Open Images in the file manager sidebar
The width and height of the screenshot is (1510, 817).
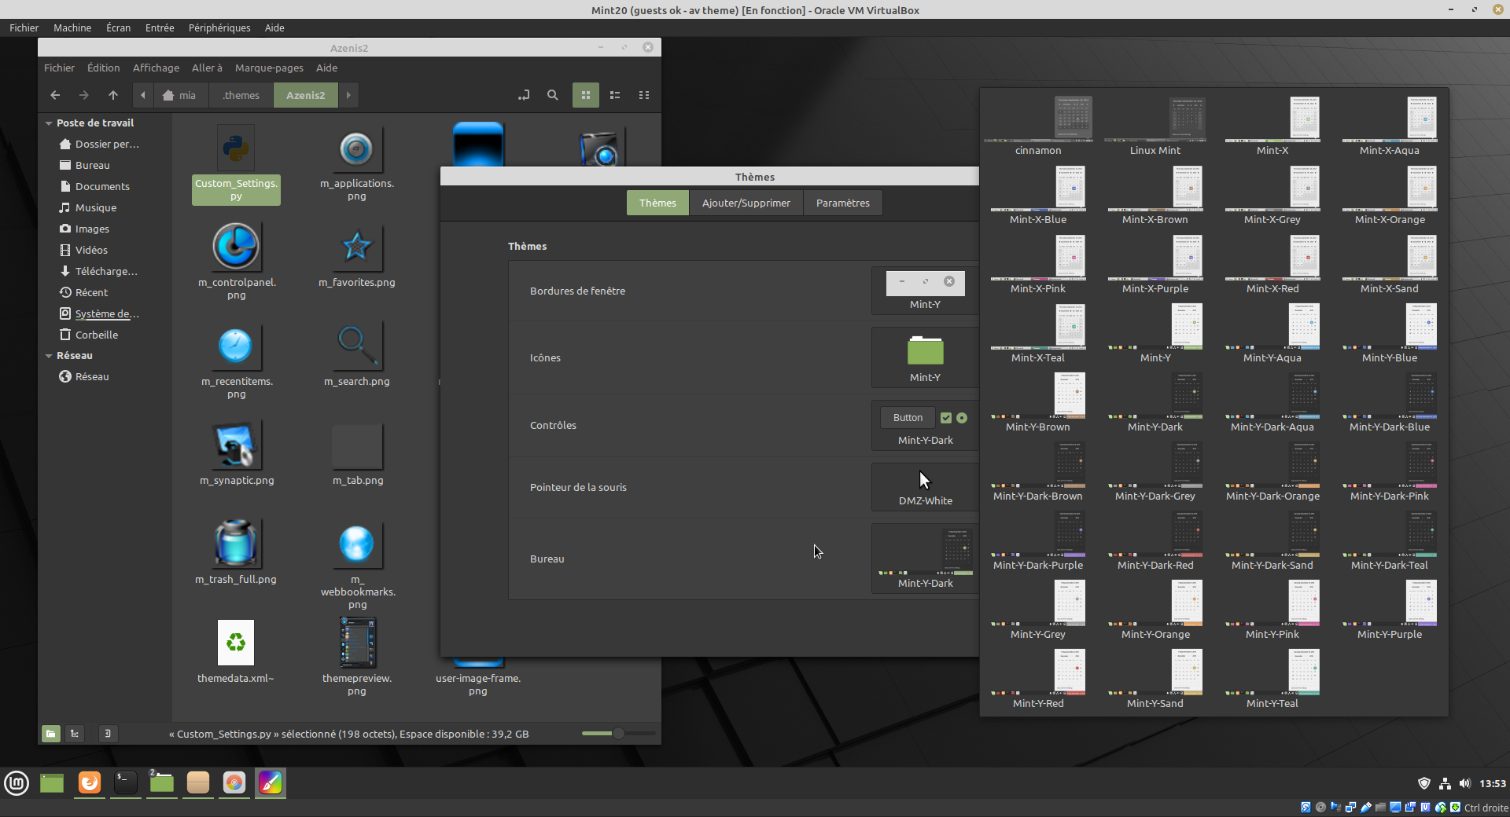84,229
